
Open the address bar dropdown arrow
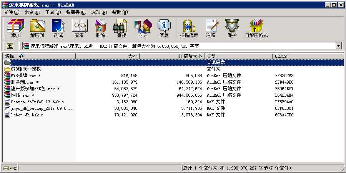338,46
